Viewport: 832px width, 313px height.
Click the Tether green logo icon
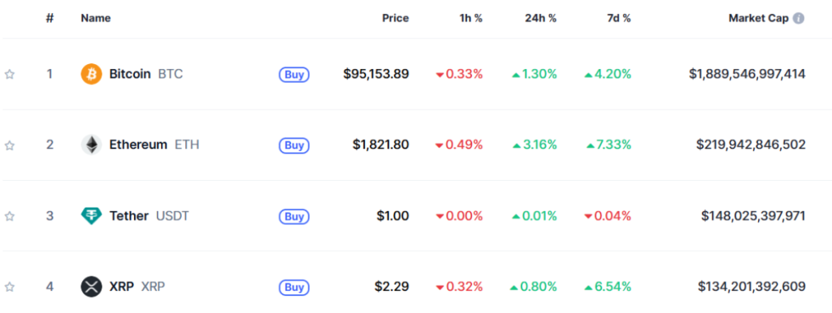pos(91,216)
